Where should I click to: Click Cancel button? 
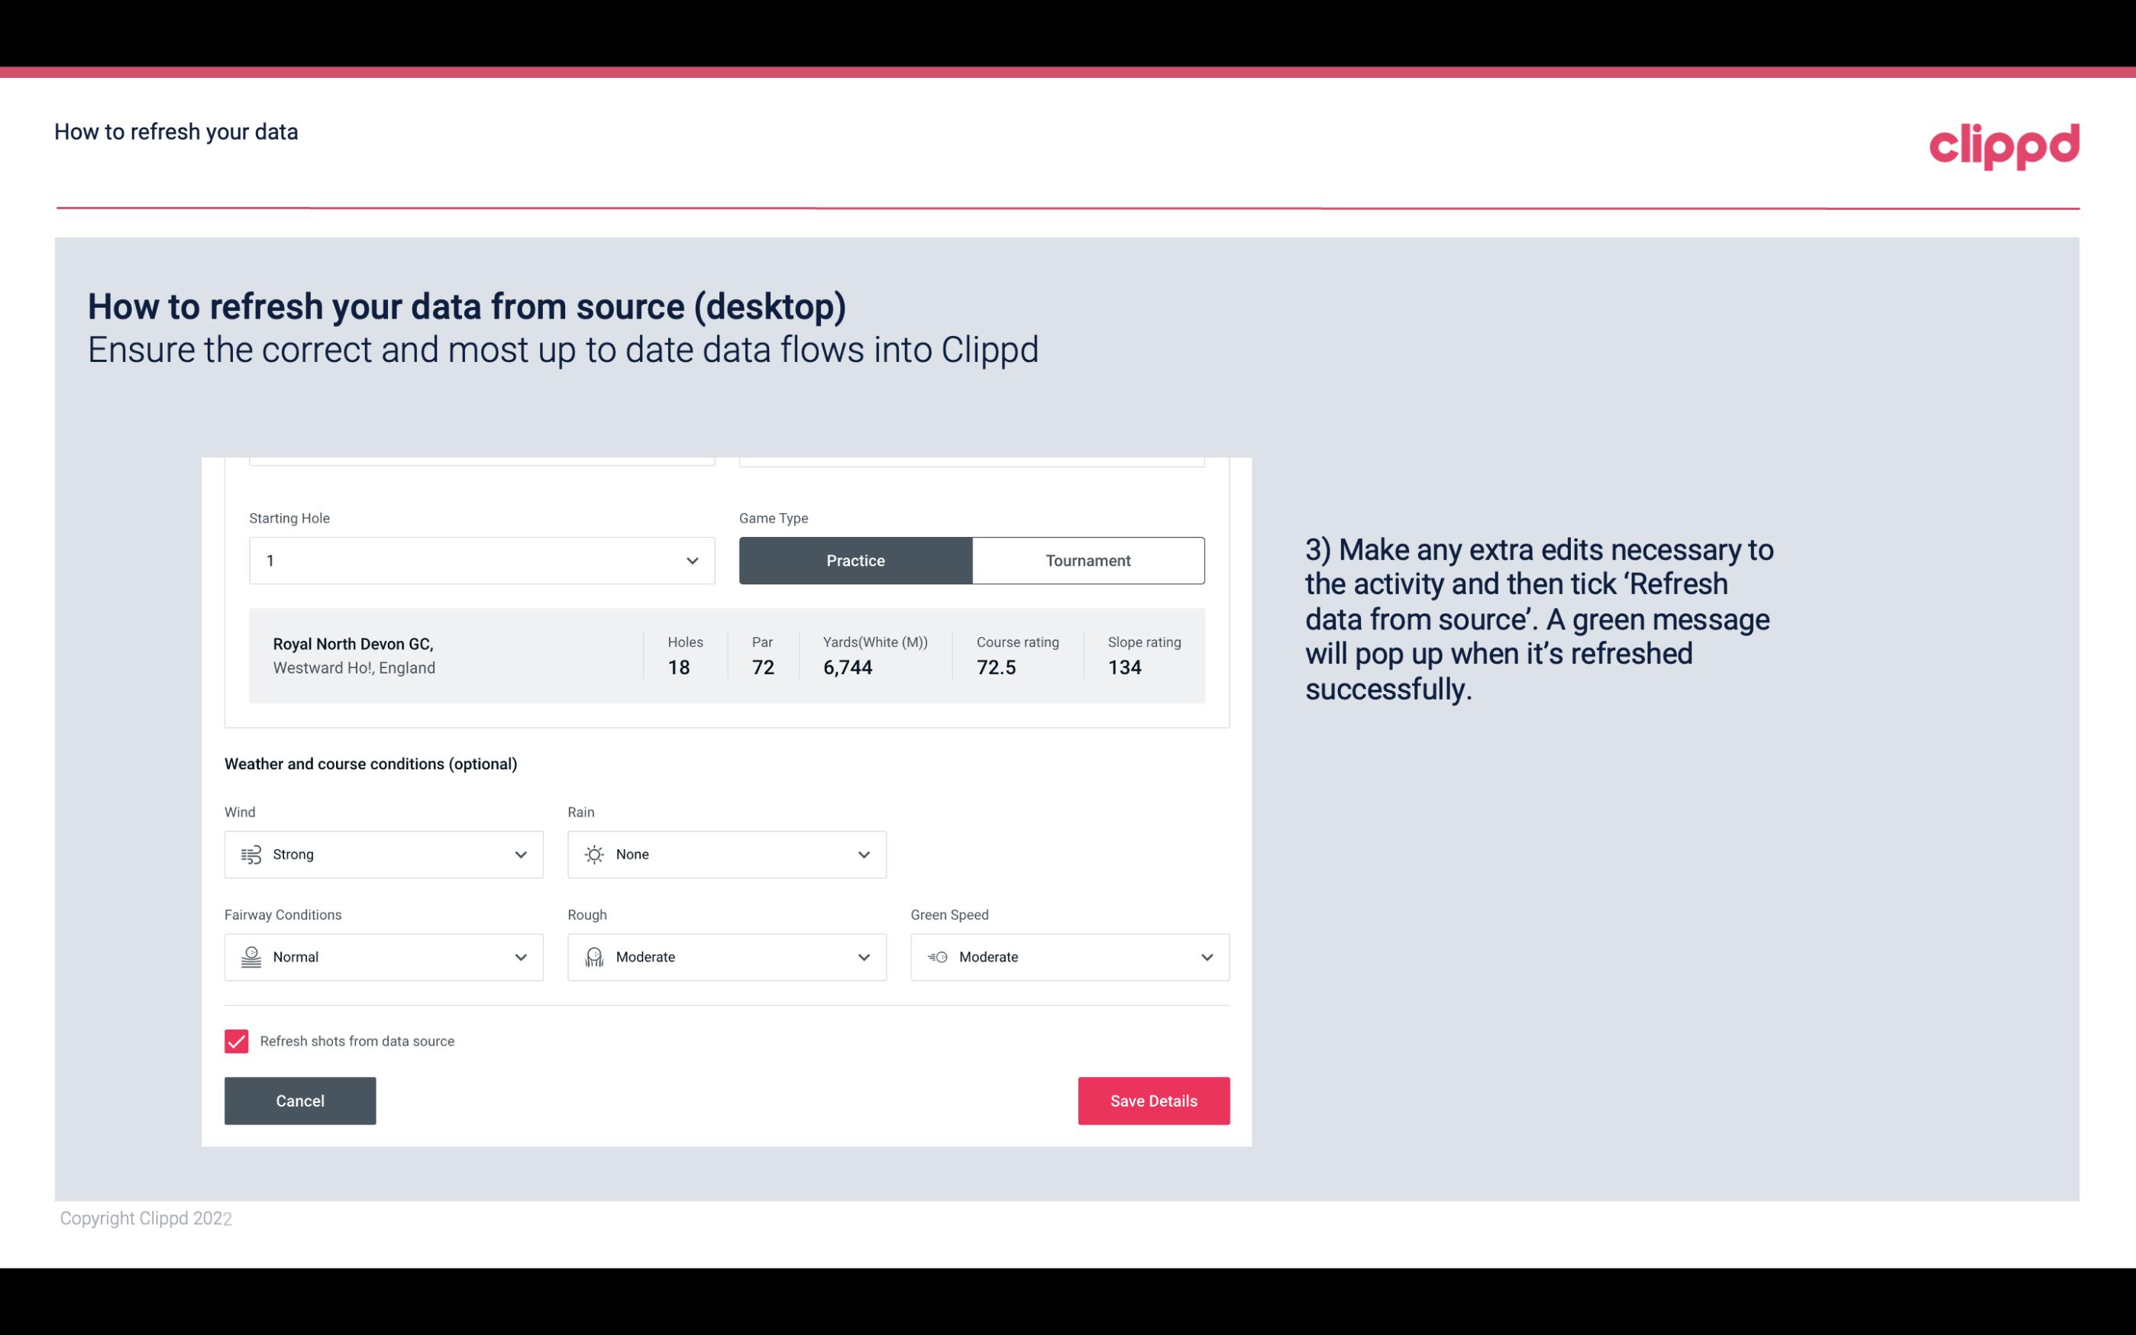(300, 1100)
